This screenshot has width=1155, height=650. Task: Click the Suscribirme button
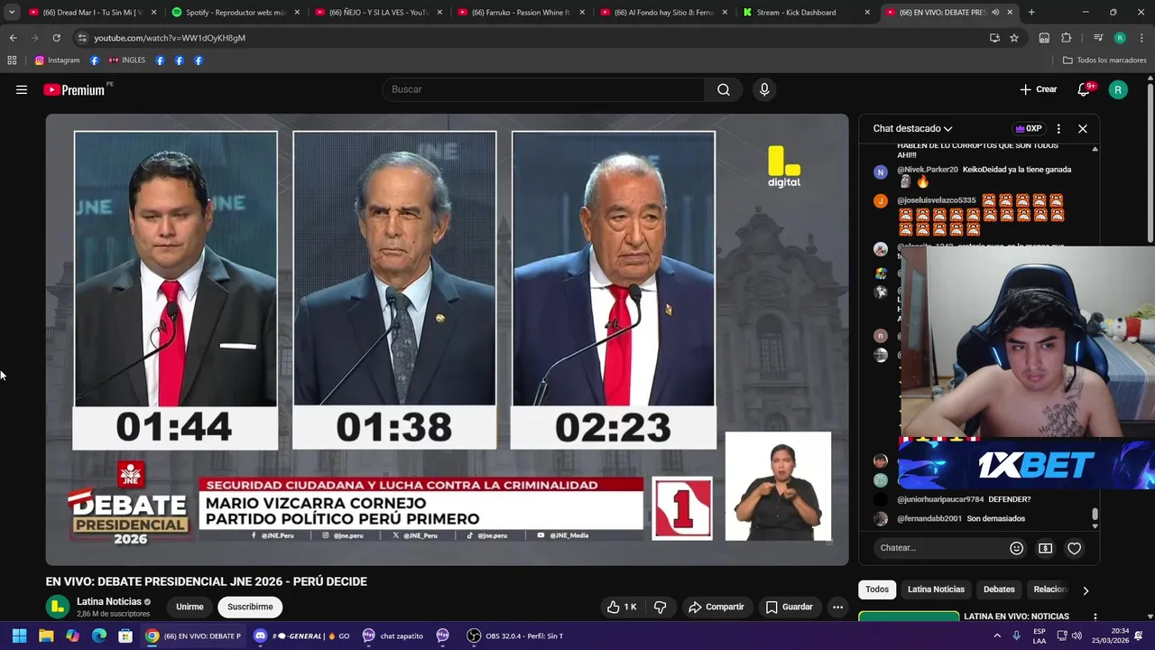point(250,607)
